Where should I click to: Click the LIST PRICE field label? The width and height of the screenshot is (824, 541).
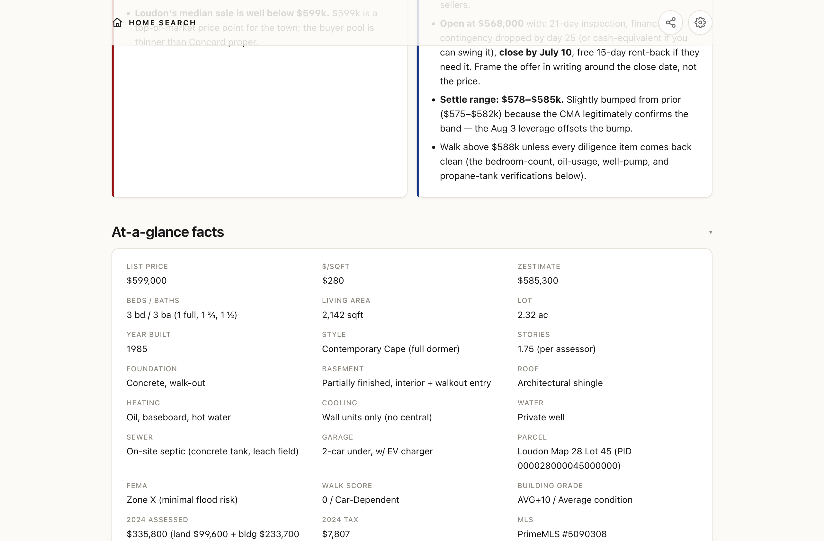pos(147,266)
